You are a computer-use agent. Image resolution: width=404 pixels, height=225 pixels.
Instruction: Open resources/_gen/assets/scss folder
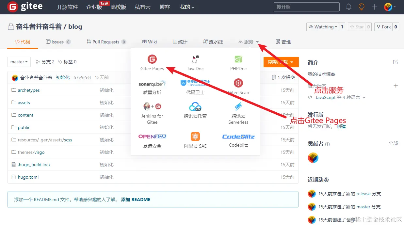point(45,140)
